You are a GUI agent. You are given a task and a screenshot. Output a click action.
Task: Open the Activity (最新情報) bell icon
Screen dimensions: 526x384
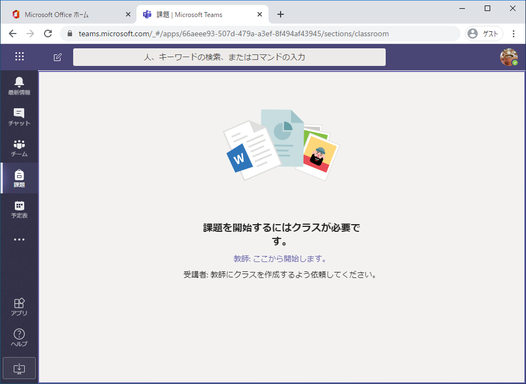(x=19, y=86)
